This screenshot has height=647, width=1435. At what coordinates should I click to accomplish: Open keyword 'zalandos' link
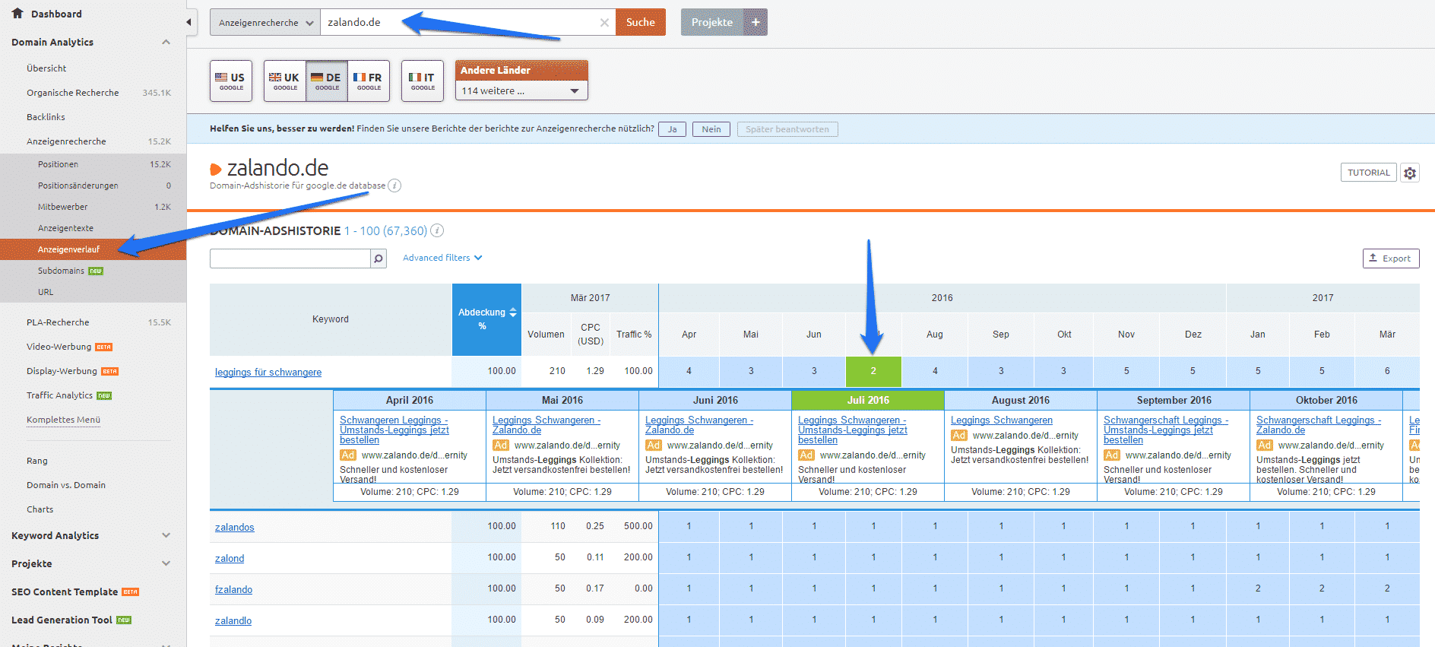(235, 527)
